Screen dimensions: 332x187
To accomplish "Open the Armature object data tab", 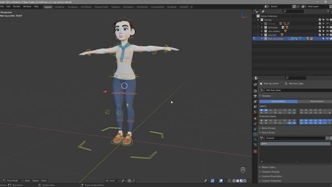I will 255,134.
